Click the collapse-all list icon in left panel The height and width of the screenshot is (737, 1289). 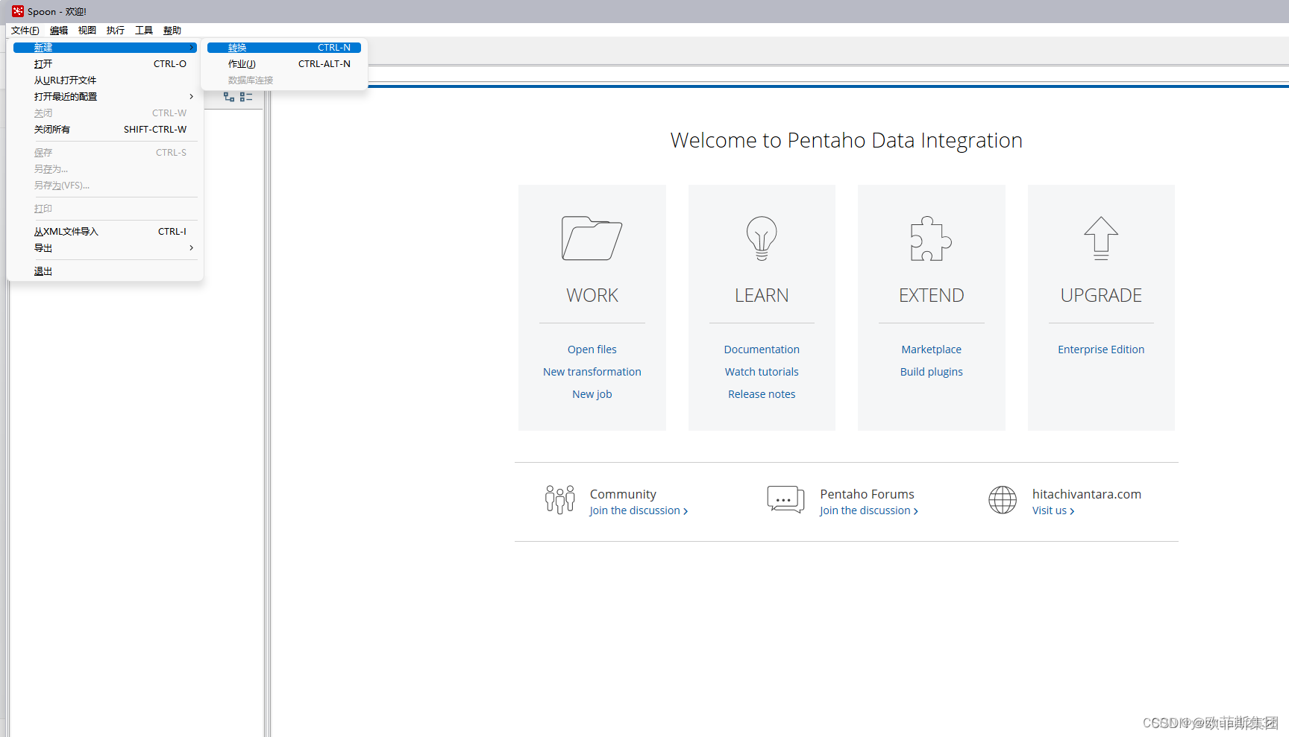click(x=246, y=97)
